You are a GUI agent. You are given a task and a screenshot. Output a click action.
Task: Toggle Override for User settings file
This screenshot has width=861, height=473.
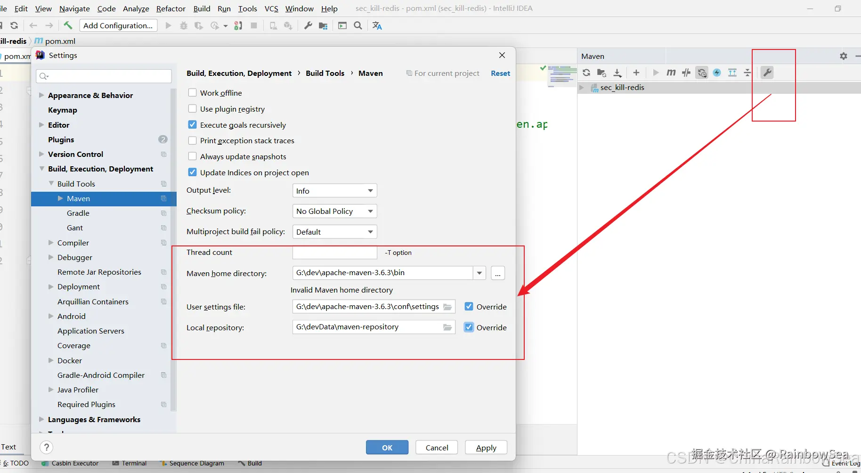click(469, 307)
